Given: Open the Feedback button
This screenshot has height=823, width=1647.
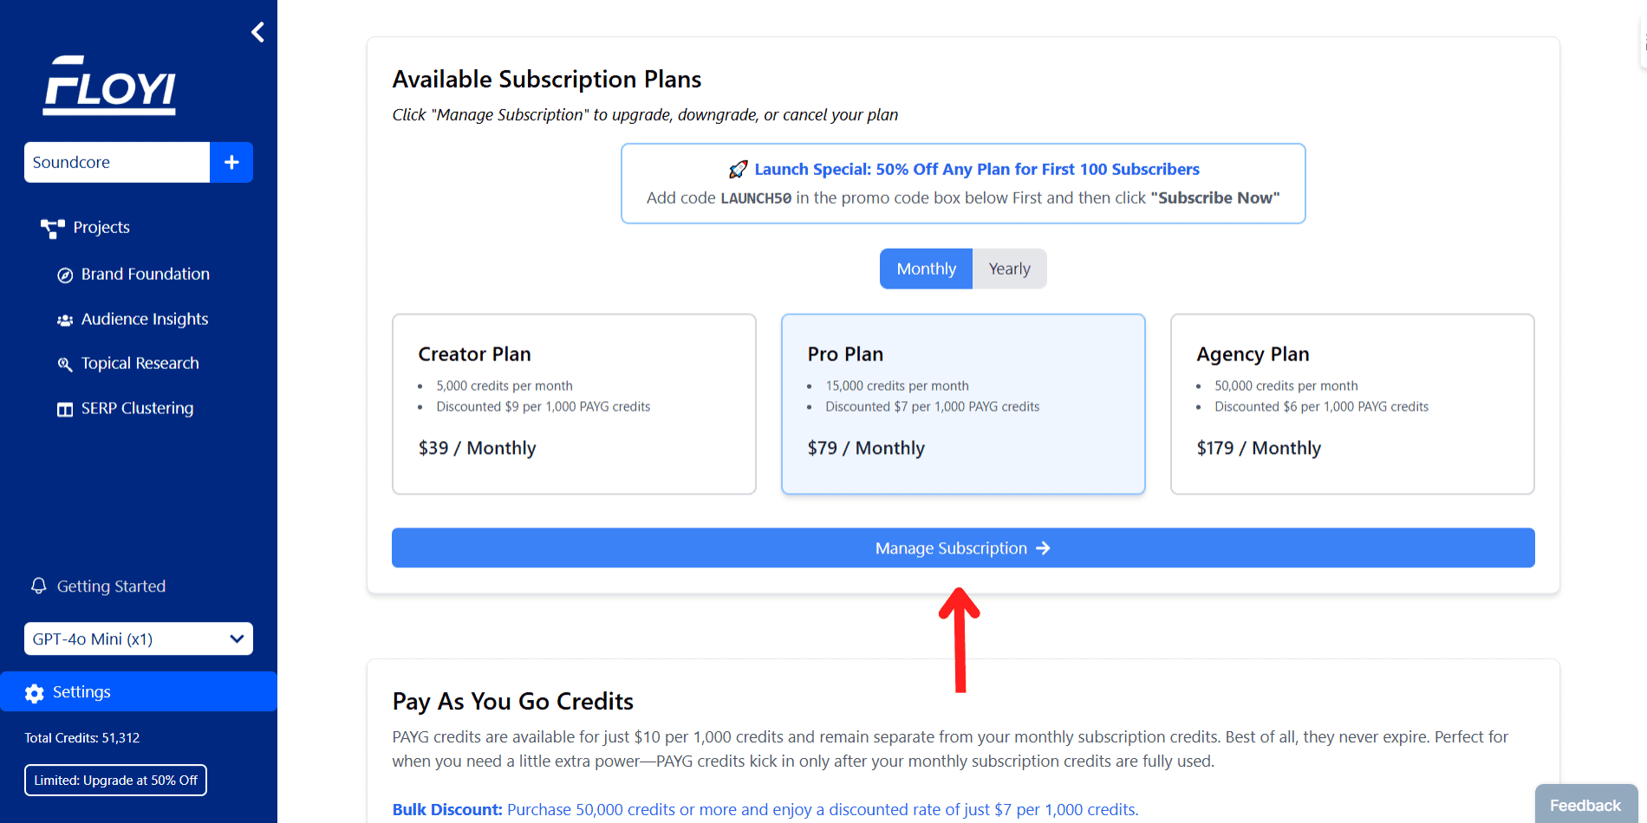Looking at the screenshot, I should [1585, 805].
